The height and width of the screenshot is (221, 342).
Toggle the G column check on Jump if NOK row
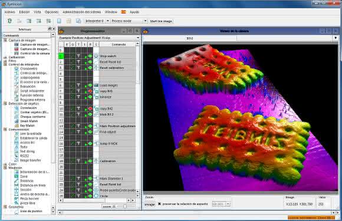pyautogui.click(x=73, y=144)
